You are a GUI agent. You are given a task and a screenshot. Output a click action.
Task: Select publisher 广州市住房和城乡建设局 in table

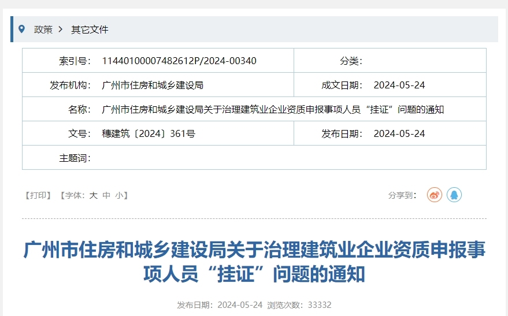click(x=153, y=85)
